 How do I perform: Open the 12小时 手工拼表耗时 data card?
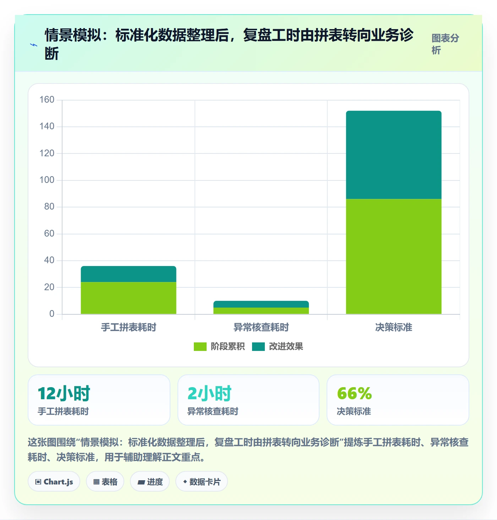click(x=99, y=400)
